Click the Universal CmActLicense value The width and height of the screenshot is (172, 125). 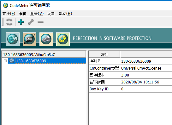141,68
